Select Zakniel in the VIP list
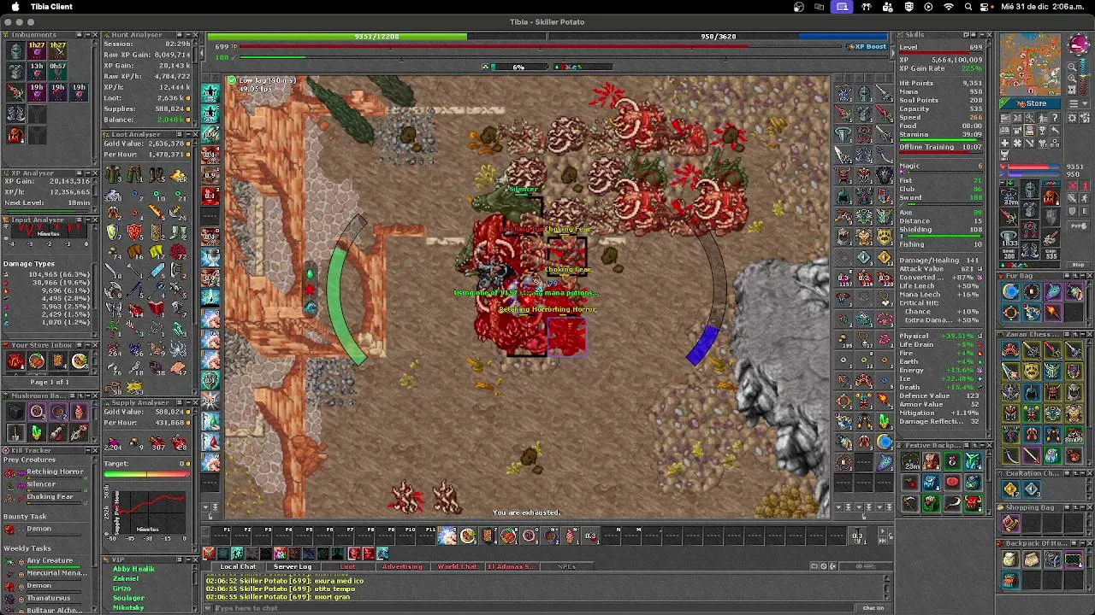Image resolution: width=1095 pixels, height=615 pixels. [126, 579]
